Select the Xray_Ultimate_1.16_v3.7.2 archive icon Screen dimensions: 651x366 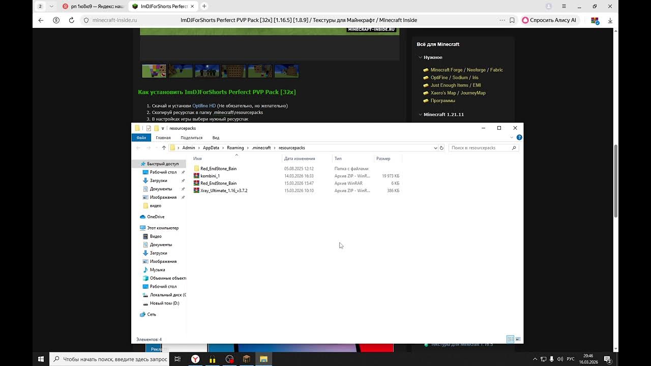[x=196, y=190]
